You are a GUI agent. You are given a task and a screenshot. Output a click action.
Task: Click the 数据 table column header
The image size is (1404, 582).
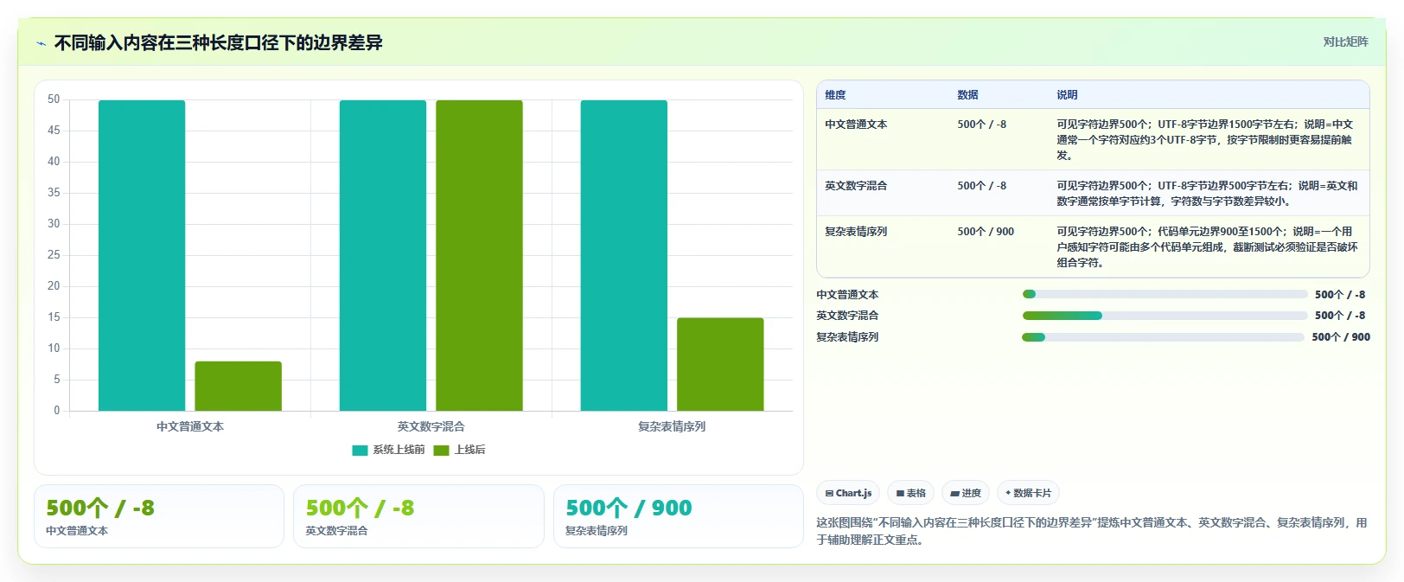point(967,95)
